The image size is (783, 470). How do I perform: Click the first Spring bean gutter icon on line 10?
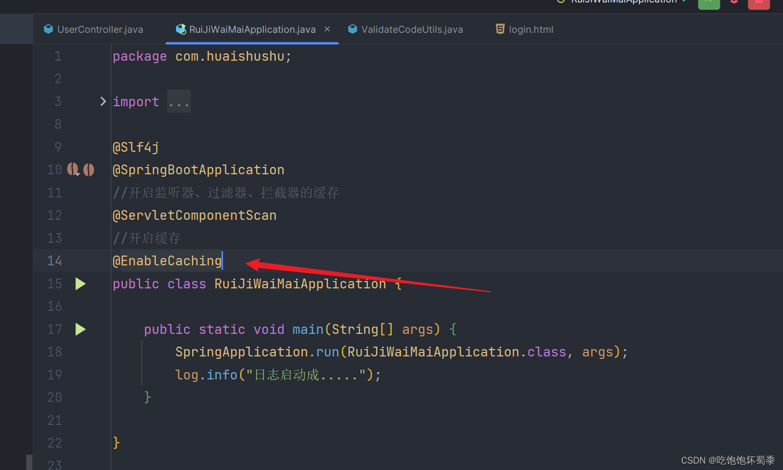(x=73, y=169)
